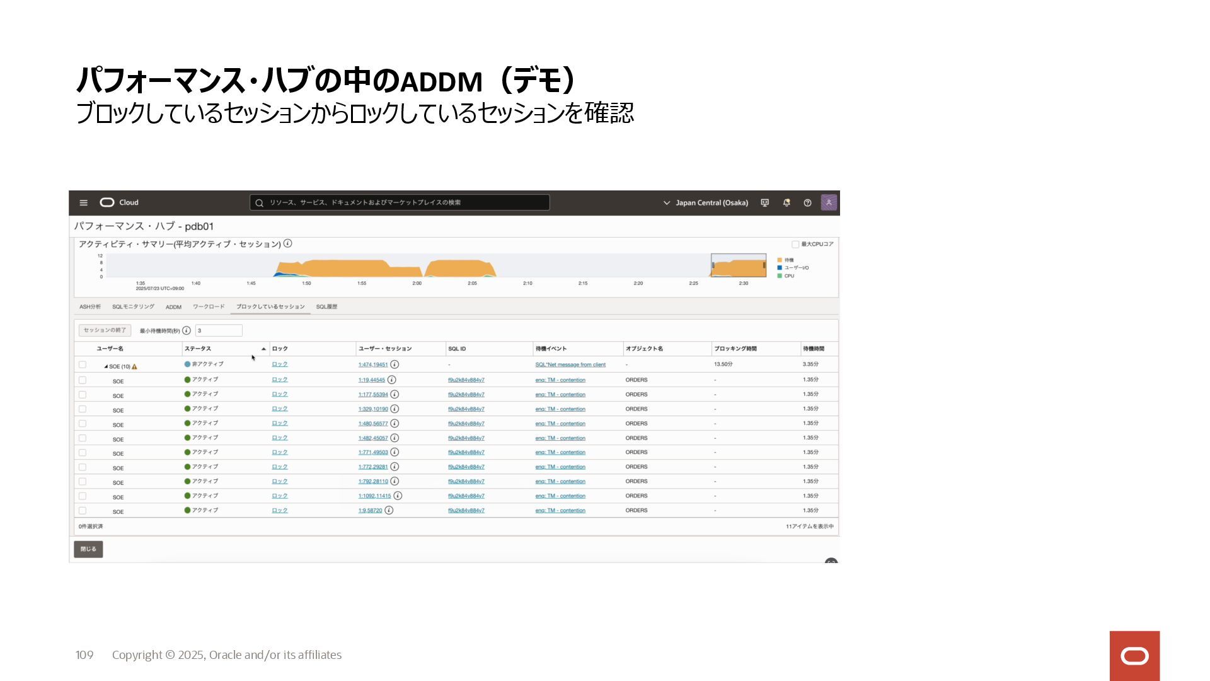Screen dimensions: 1210x681
Task: Open the help question mark icon
Action: tap(807, 203)
